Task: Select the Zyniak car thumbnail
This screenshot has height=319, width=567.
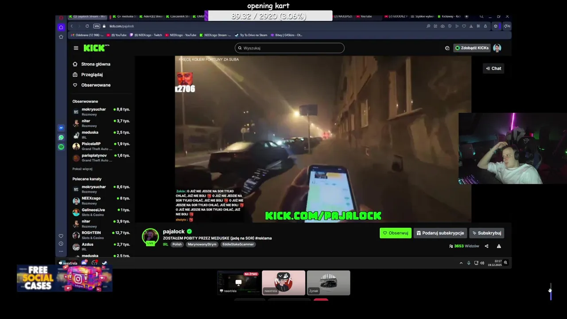Action: [328, 283]
